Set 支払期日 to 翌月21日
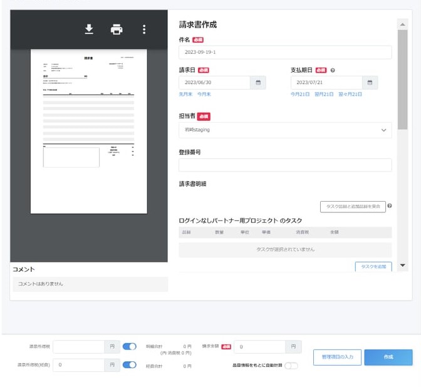Image resolution: width=421 pixels, height=387 pixels. [x=323, y=94]
